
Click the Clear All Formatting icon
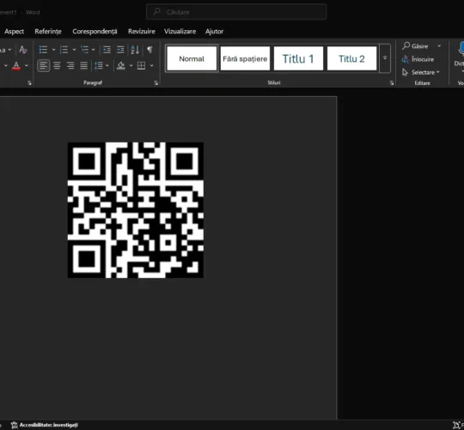point(23,50)
